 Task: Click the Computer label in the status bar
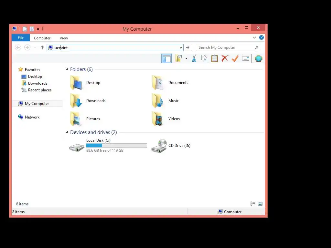[233, 212]
